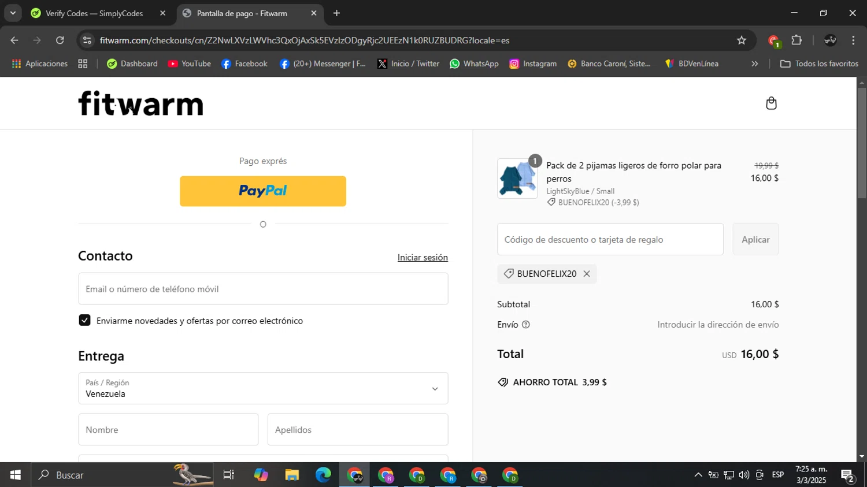Open the Instagram bookmark
The width and height of the screenshot is (867, 487).
click(533, 64)
